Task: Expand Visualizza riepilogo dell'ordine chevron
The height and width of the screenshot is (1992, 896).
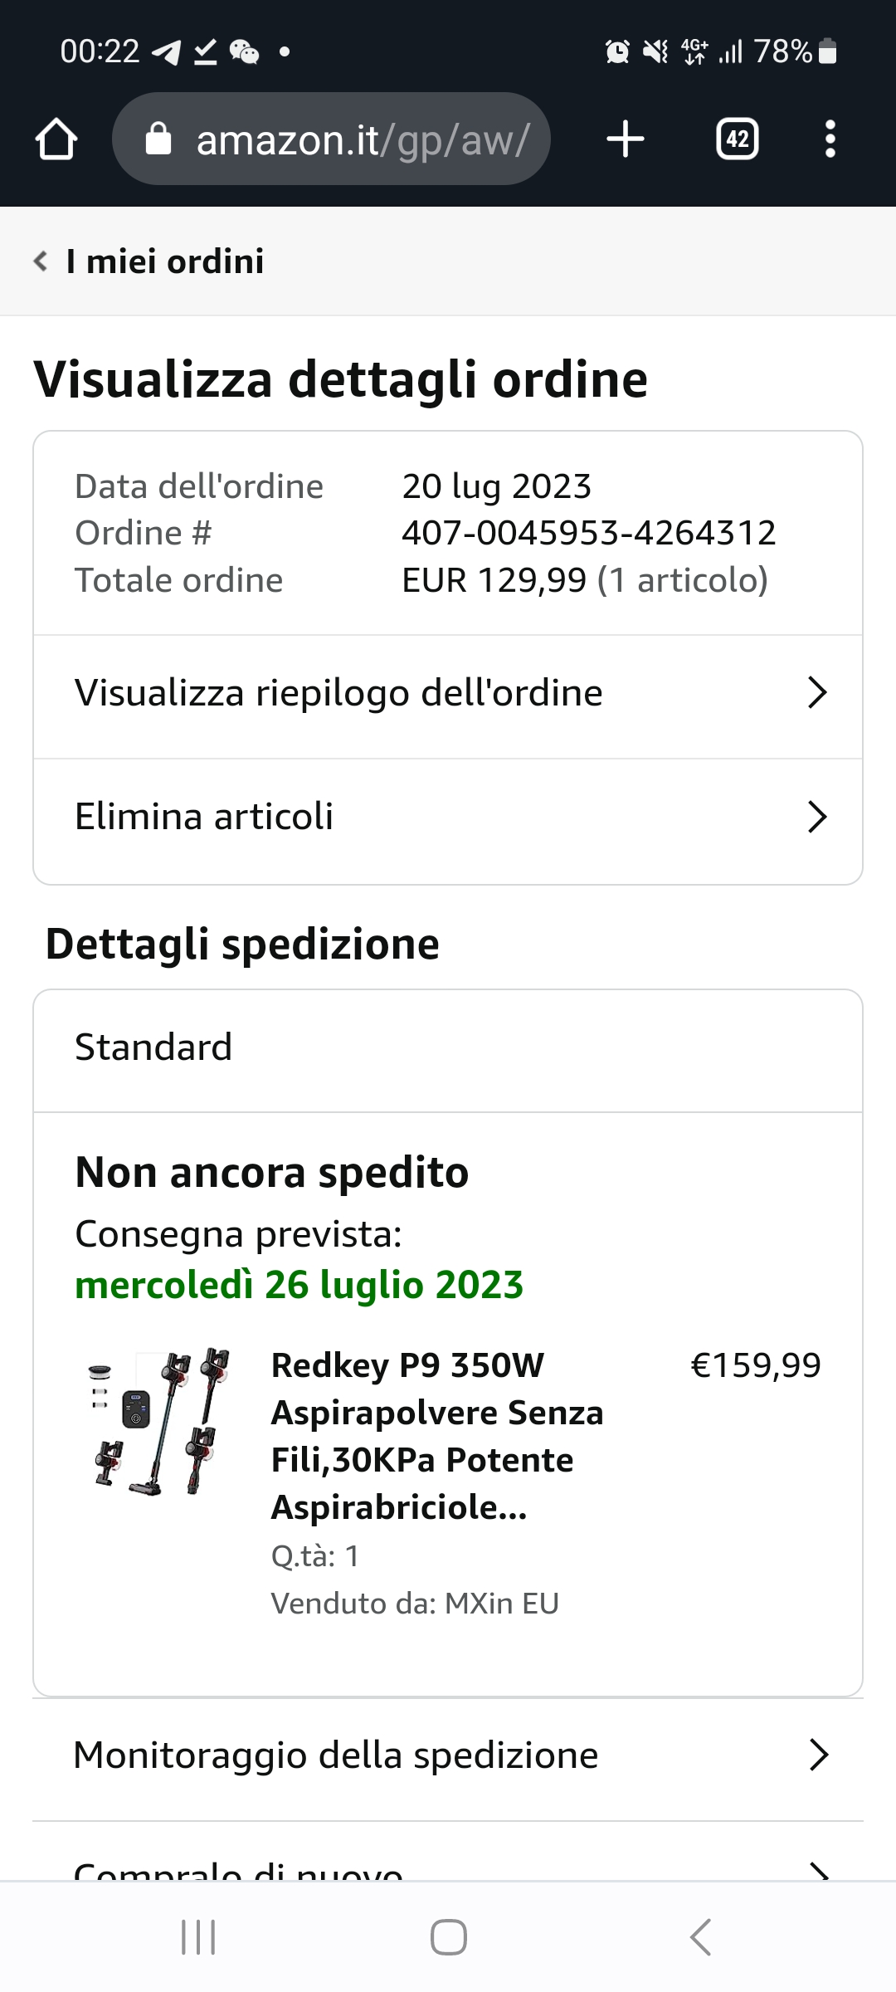Action: click(817, 693)
